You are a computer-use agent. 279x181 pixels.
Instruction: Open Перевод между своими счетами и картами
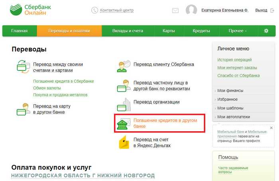(x=58, y=67)
